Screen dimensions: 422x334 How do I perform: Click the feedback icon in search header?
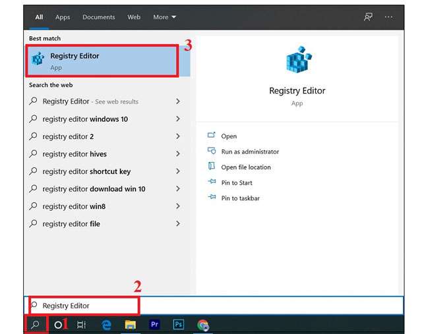point(368,17)
